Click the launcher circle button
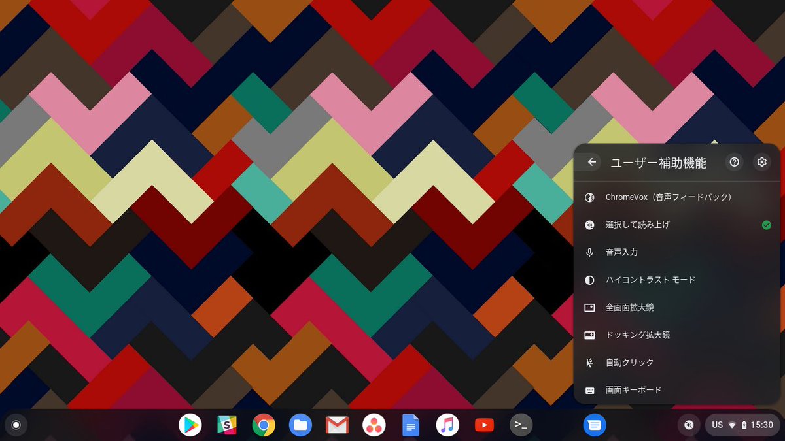785x441 pixels. 16,425
